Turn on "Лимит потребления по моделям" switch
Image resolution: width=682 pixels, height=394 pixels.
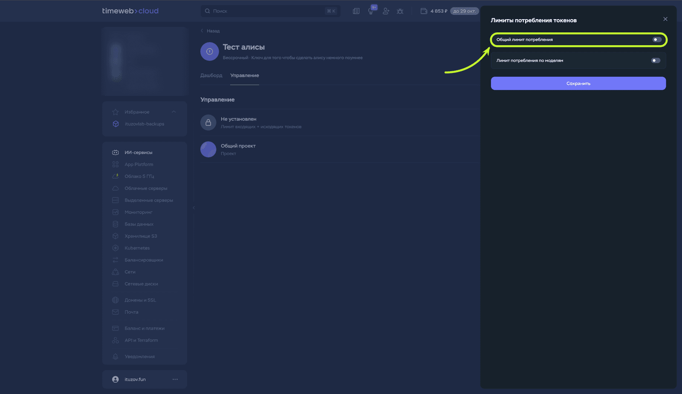tap(656, 61)
